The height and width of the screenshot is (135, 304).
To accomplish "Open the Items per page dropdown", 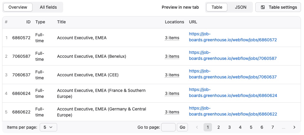I will tap(48, 127).
